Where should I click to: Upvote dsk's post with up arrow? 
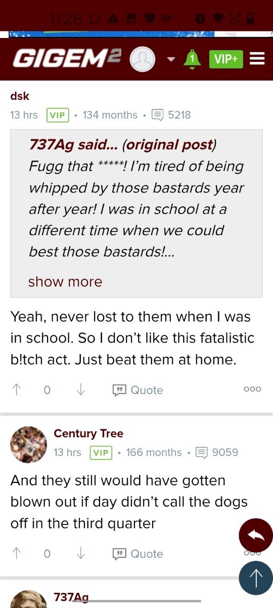[16, 390]
